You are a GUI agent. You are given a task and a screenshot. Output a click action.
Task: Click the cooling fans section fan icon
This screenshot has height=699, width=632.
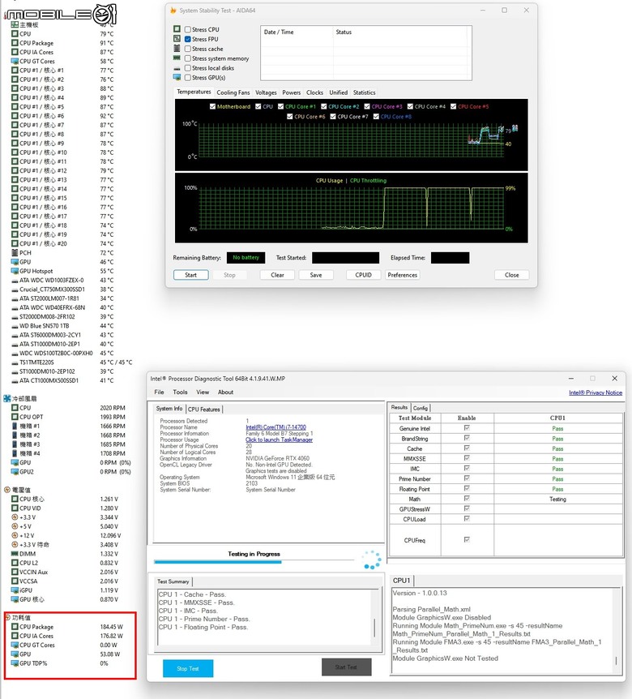pyautogui.click(x=7, y=398)
